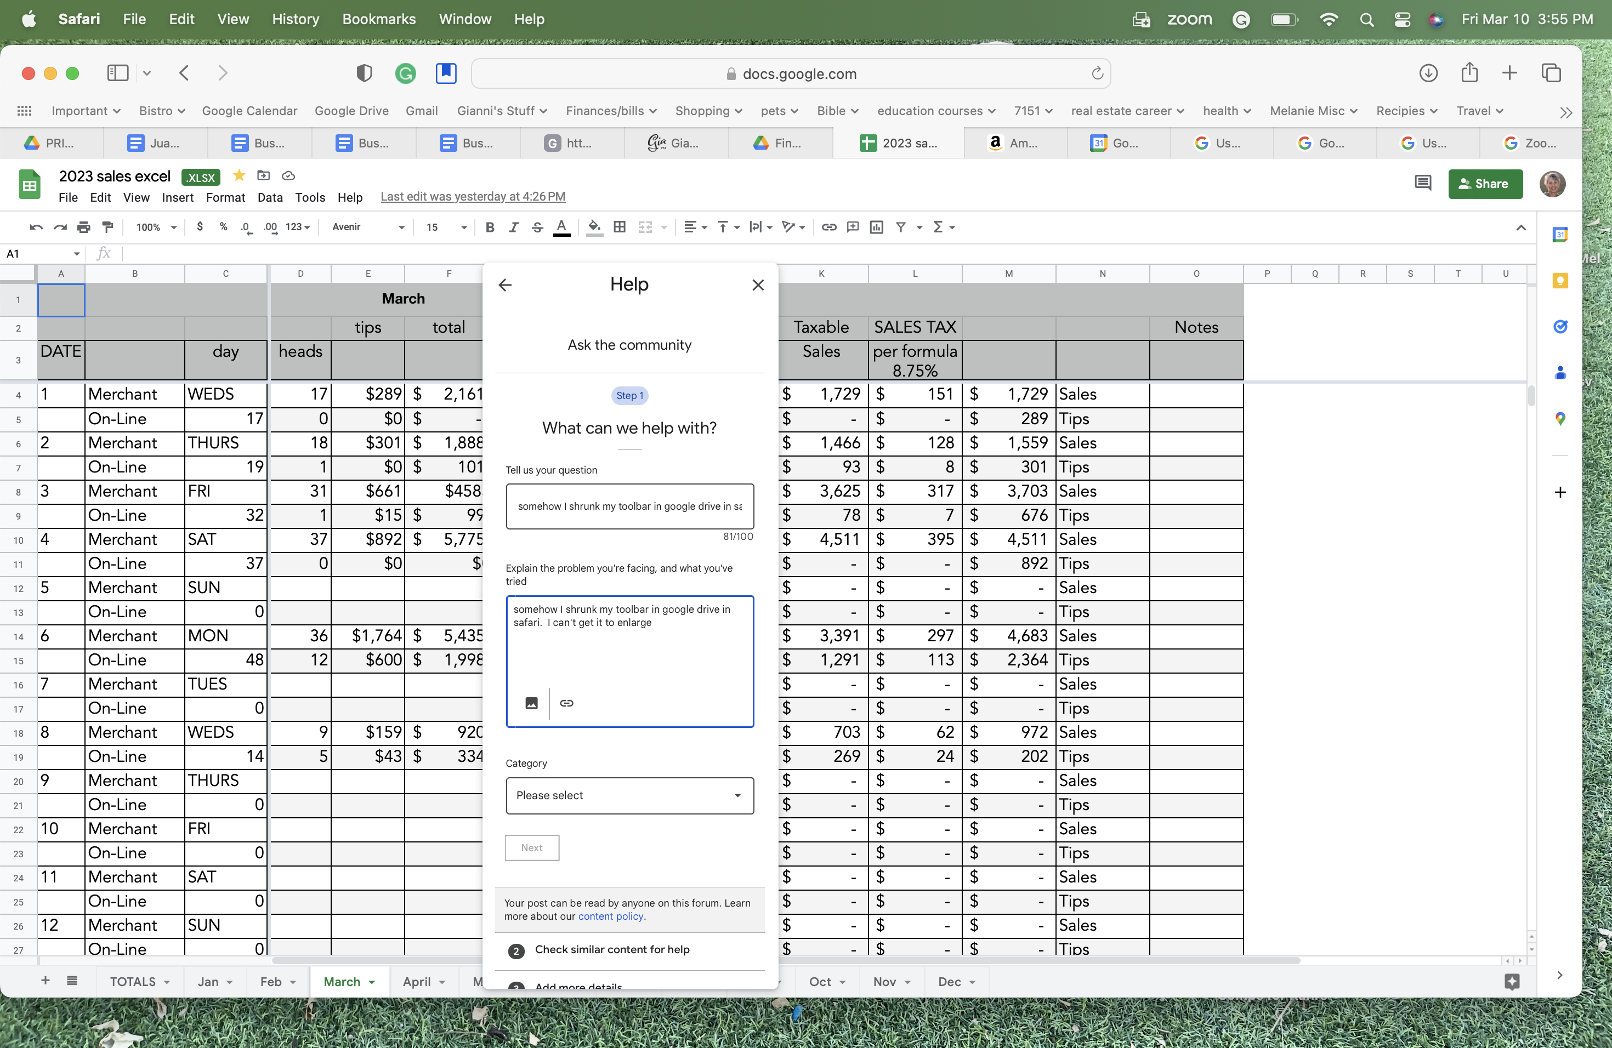Toggle bold formatting

pyautogui.click(x=490, y=227)
